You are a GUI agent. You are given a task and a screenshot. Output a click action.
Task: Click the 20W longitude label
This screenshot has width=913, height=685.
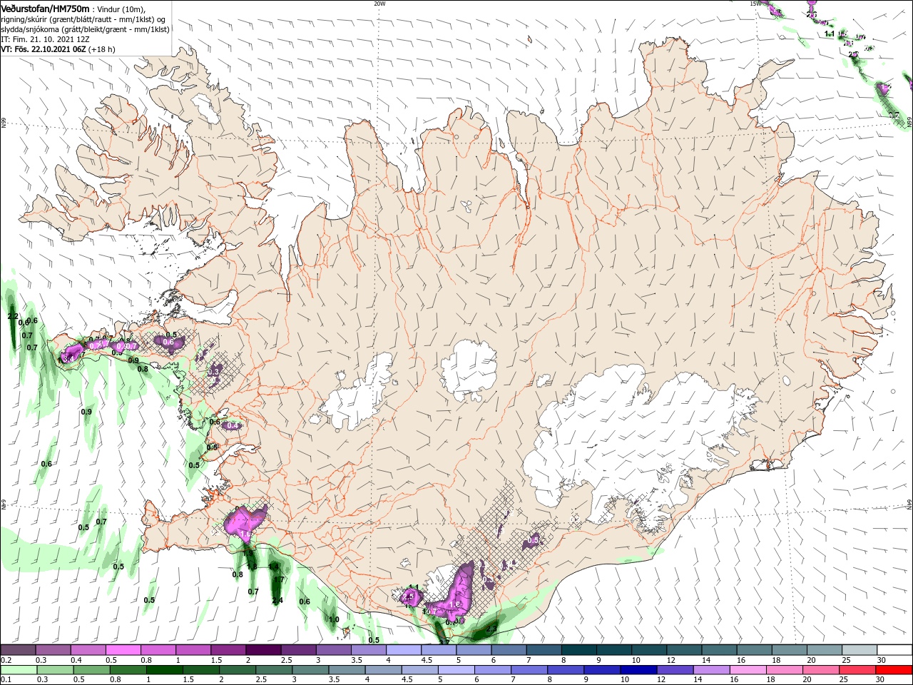(379, 3)
